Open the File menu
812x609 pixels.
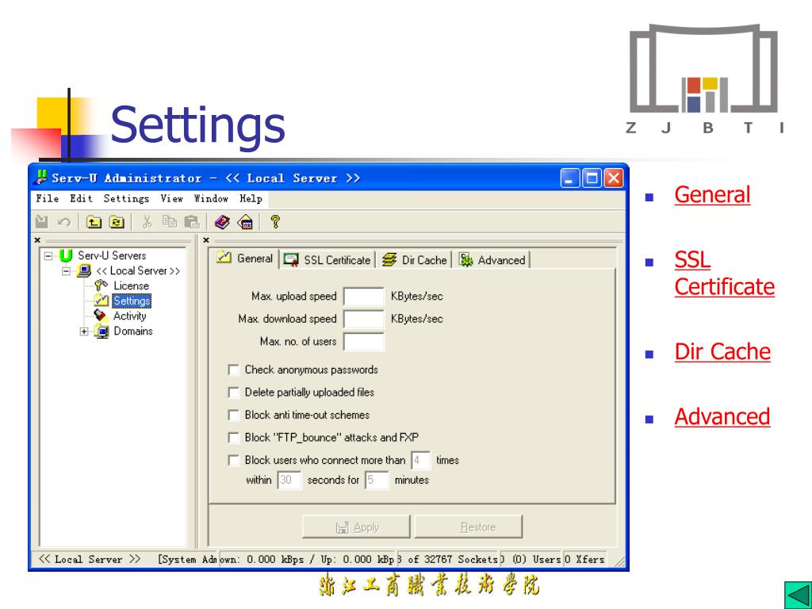[x=47, y=199]
